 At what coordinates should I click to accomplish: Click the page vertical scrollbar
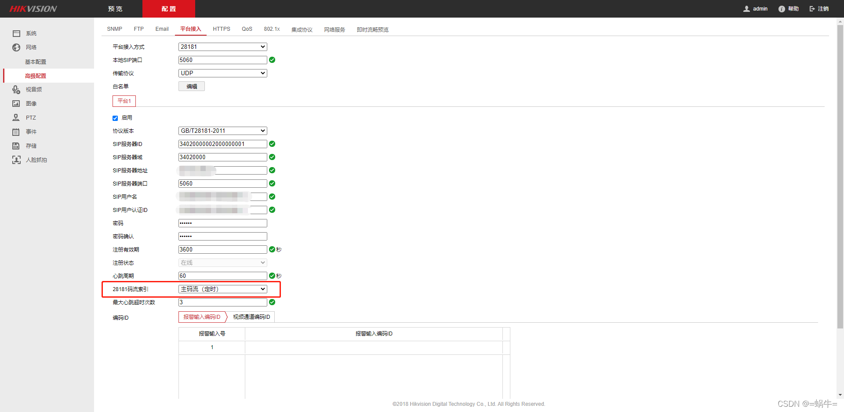pos(840,176)
